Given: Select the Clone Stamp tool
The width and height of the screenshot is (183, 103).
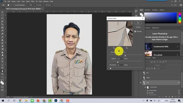Looking at the screenshot, I should (x=2, y=40).
